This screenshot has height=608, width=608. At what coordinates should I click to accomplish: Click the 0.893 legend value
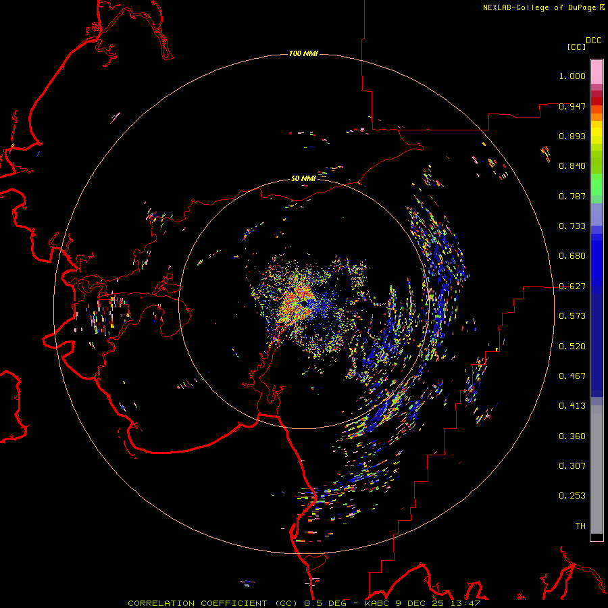(x=572, y=136)
